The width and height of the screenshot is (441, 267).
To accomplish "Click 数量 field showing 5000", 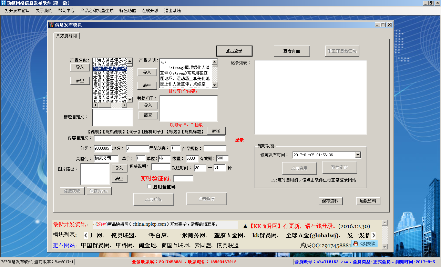I will coord(192,159).
